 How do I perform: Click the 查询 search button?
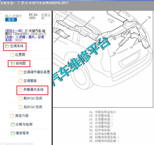coord(11,19)
